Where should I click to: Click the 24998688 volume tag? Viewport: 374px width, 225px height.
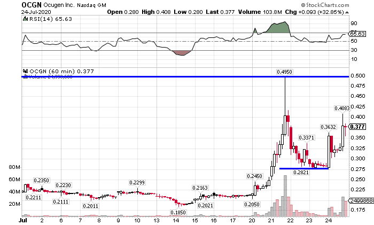pos(362,201)
